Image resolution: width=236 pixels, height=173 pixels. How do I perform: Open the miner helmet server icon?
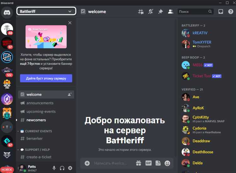coord(7,85)
